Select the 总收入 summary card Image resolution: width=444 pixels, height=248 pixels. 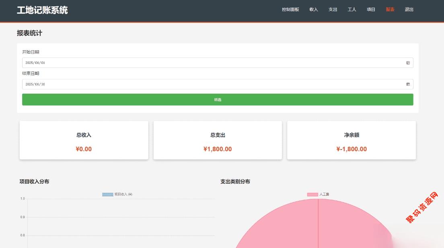[x=84, y=140]
